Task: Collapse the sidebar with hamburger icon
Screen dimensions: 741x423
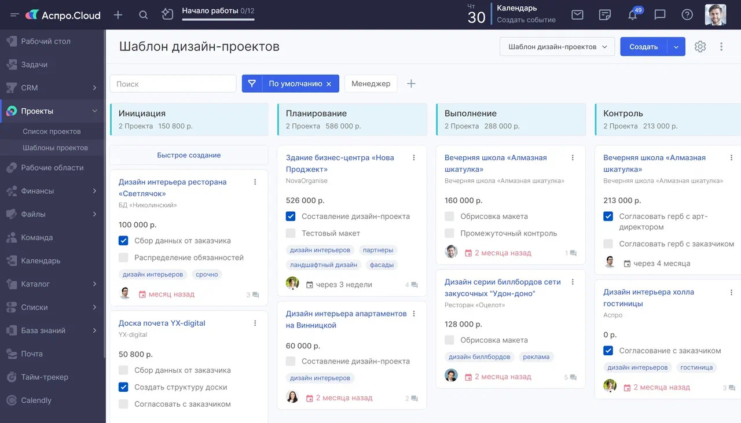Action: coord(14,15)
